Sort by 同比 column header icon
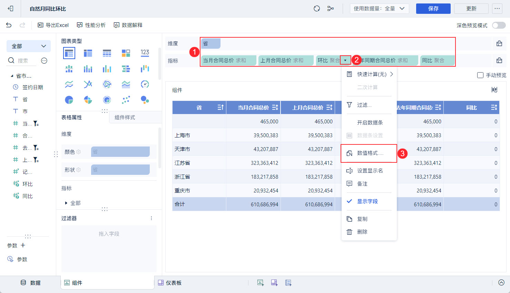 click(x=494, y=107)
